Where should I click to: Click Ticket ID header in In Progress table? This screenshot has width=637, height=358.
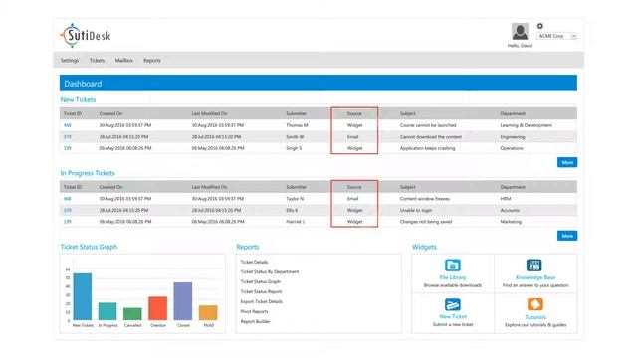pos(73,187)
